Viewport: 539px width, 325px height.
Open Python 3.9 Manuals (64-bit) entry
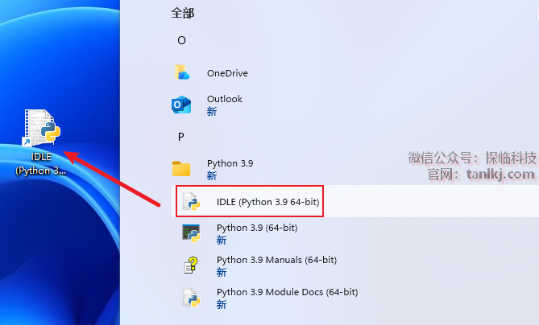[x=276, y=260]
